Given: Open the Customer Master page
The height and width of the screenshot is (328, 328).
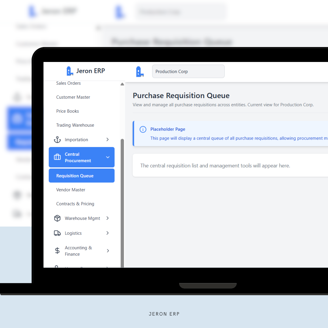Looking at the screenshot, I should [x=73, y=97].
